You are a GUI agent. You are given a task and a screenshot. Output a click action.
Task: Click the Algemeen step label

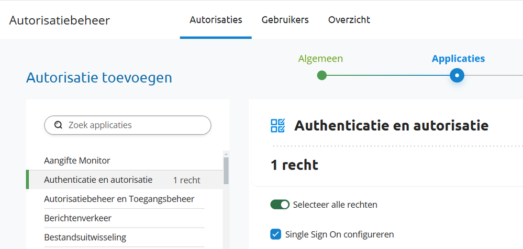pos(320,58)
